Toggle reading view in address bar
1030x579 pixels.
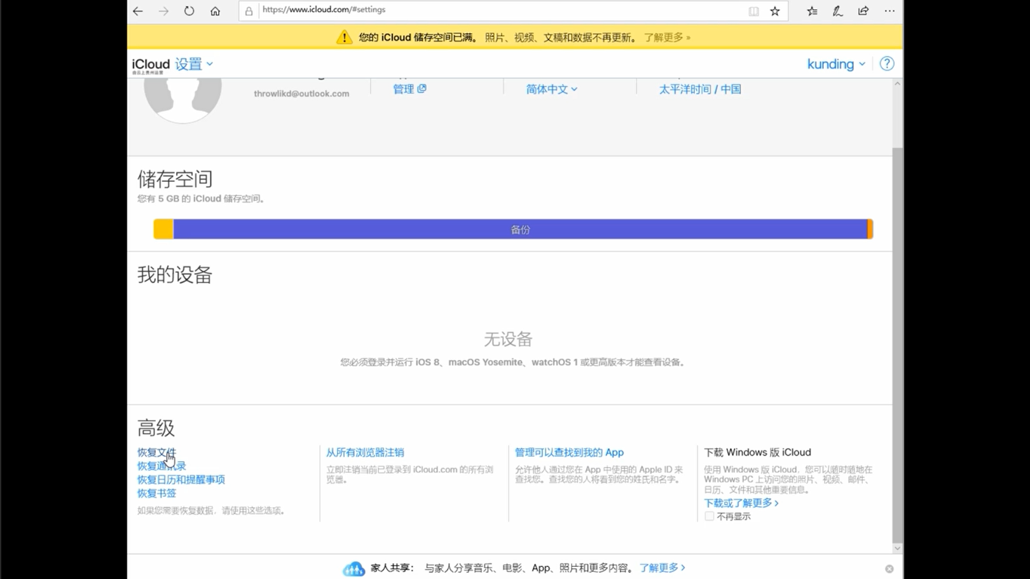tap(753, 11)
